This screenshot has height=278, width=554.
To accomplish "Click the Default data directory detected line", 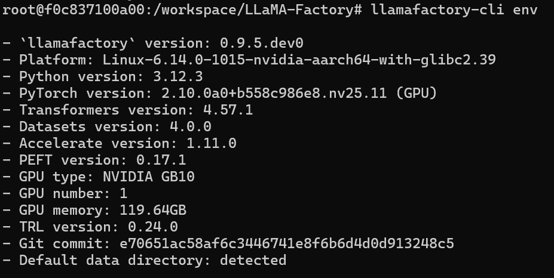I will [x=152, y=261].
